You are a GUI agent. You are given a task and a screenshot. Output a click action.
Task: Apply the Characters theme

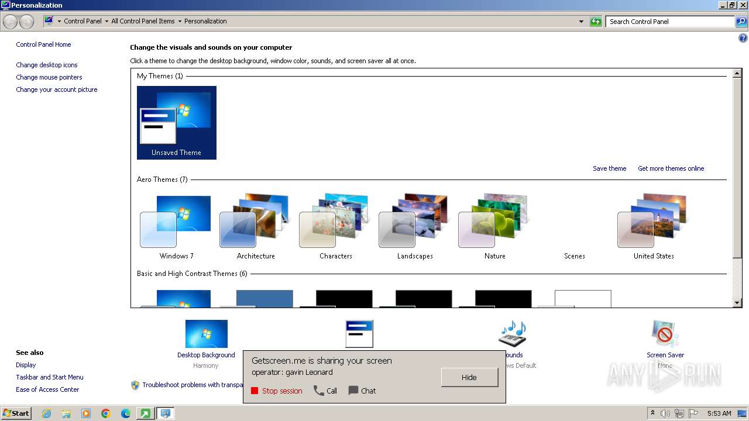[x=336, y=227]
